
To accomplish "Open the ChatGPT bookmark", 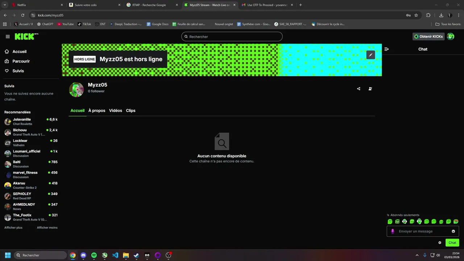I will point(45,24).
